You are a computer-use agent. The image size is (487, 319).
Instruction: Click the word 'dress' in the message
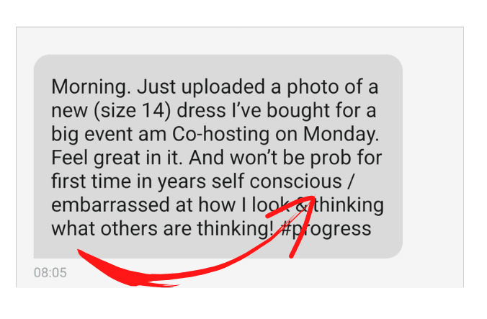coord(201,111)
